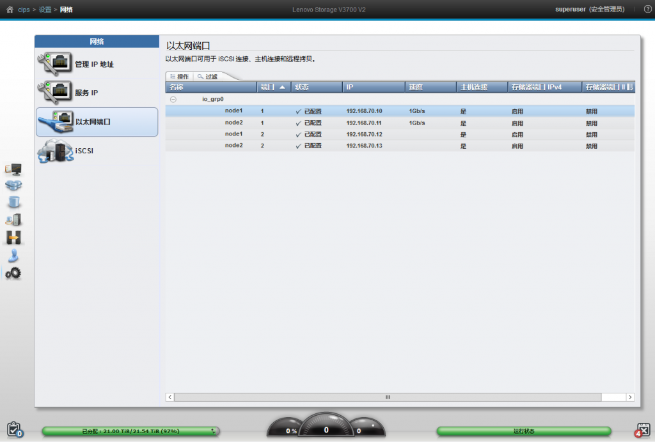
Task: Click the 过滤 filter button
Action: tap(208, 77)
